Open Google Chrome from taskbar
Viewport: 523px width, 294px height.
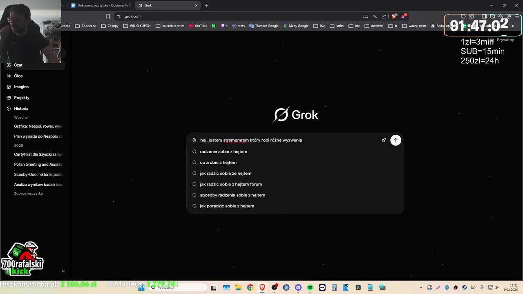[x=250, y=287]
